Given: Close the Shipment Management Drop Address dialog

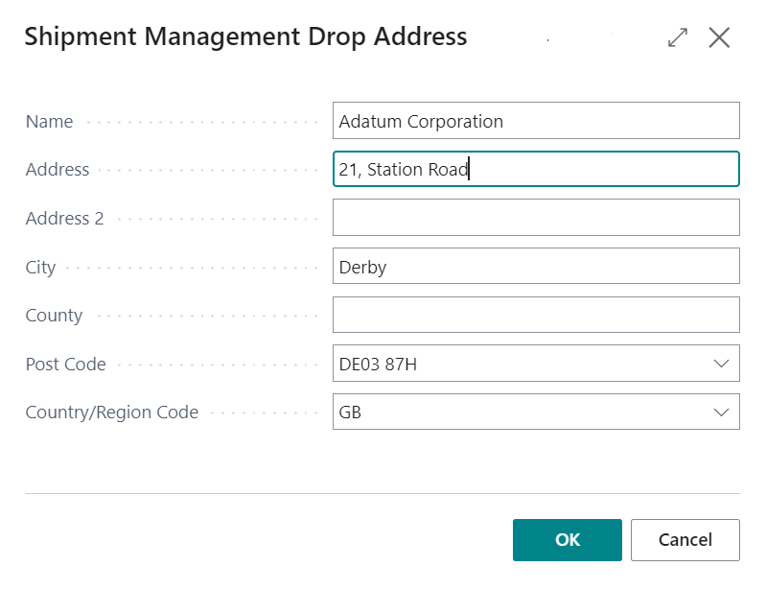Looking at the screenshot, I should tap(719, 37).
